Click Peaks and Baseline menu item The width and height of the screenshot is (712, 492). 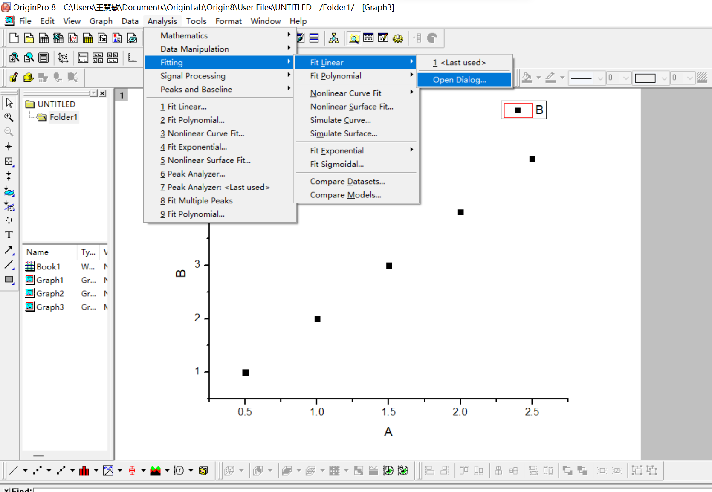pos(219,89)
